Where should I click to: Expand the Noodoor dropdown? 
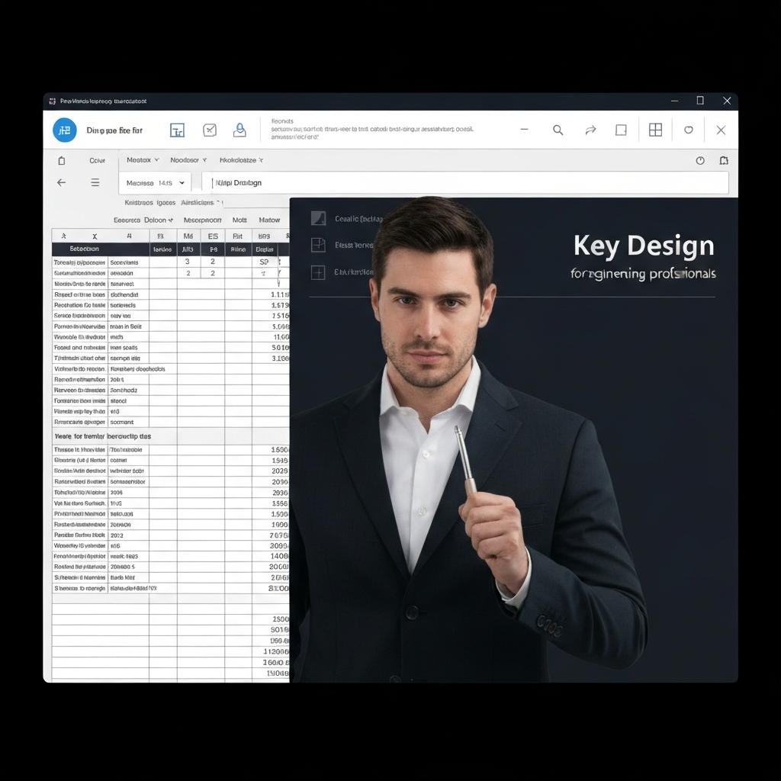tap(188, 160)
